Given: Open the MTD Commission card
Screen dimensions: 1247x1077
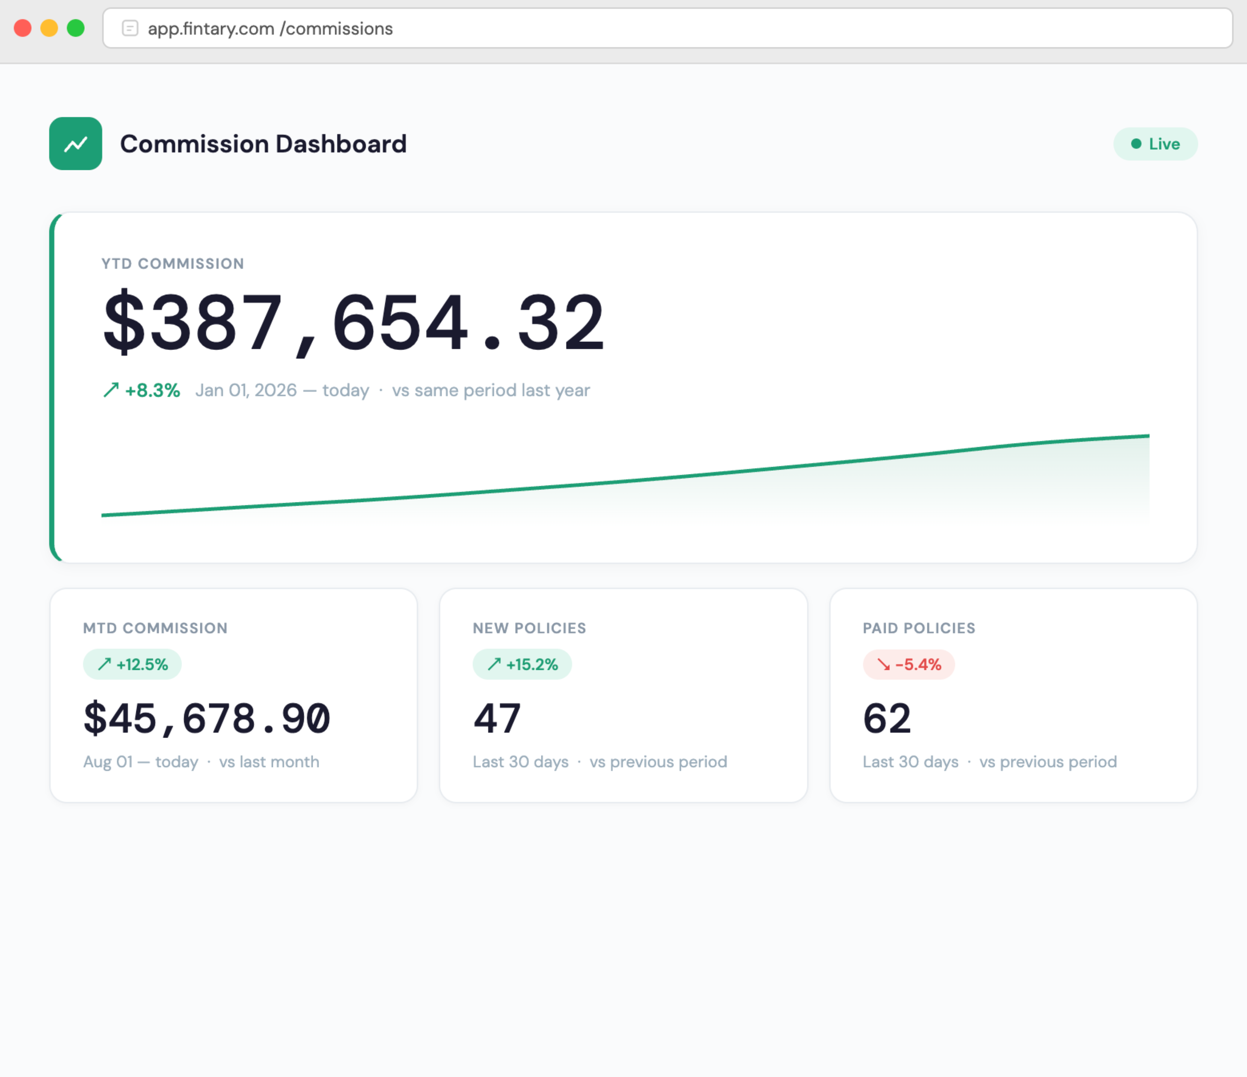Looking at the screenshot, I should point(234,695).
